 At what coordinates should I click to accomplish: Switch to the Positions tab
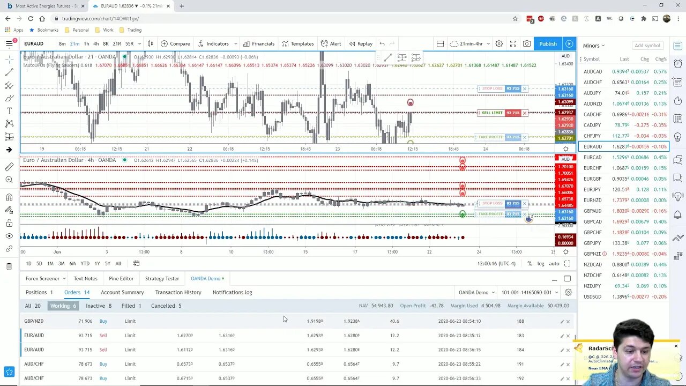(39, 292)
